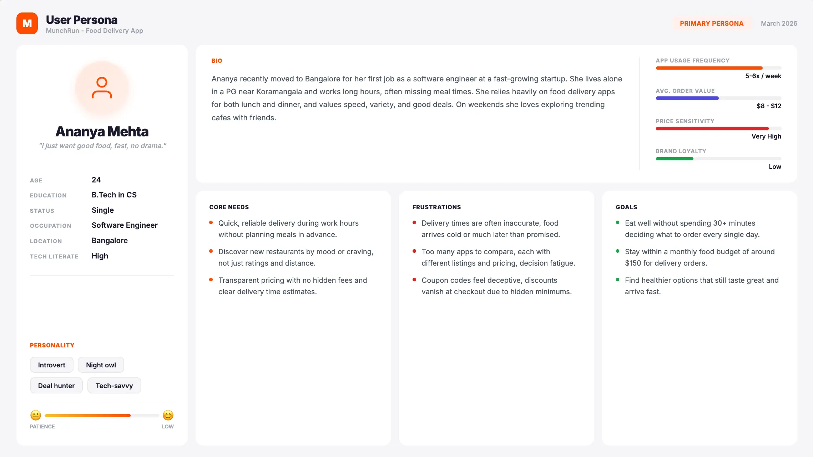The width and height of the screenshot is (813, 457).
Task: Select the blue Avg. Order Value bar
Action: (x=718, y=98)
